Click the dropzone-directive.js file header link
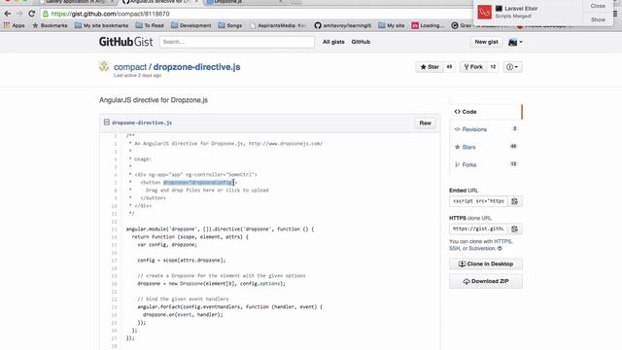The height and width of the screenshot is (350, 622). [x=142, y=122]
